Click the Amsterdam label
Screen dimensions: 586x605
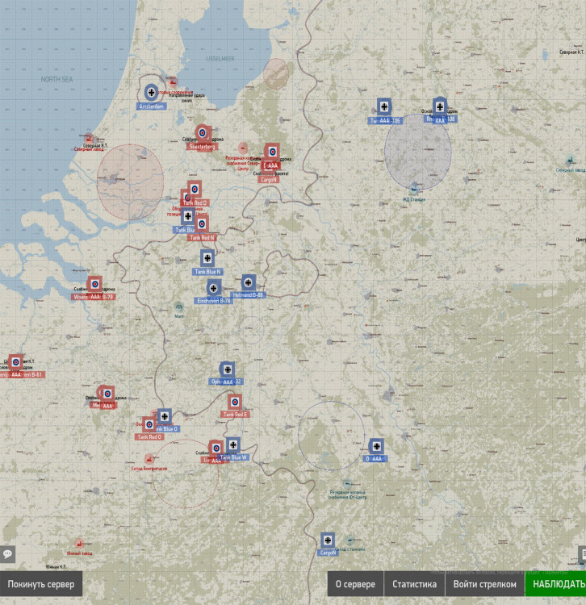(x=151, y=106)
